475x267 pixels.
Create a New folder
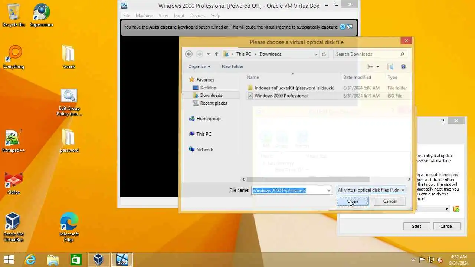232,67
